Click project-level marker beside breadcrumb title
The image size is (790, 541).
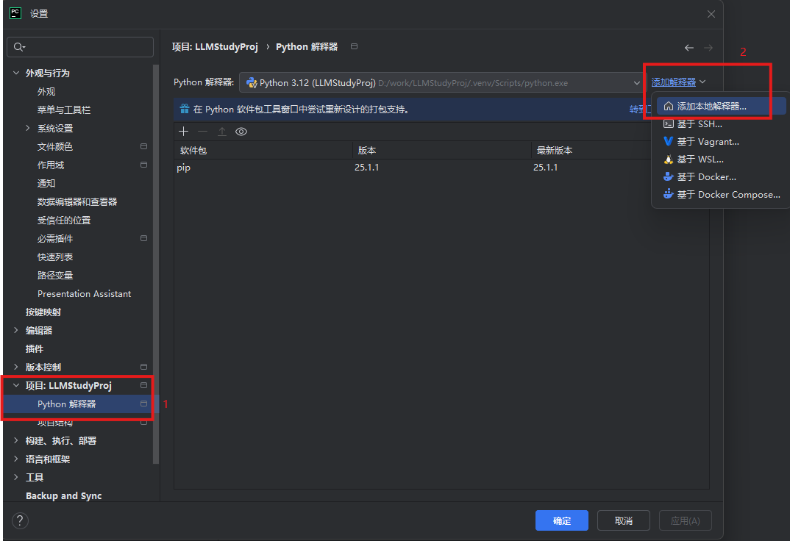click(x=355, y=46)
